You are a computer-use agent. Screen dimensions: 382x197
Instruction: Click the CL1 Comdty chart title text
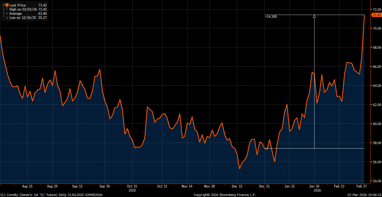coord(51,195)
